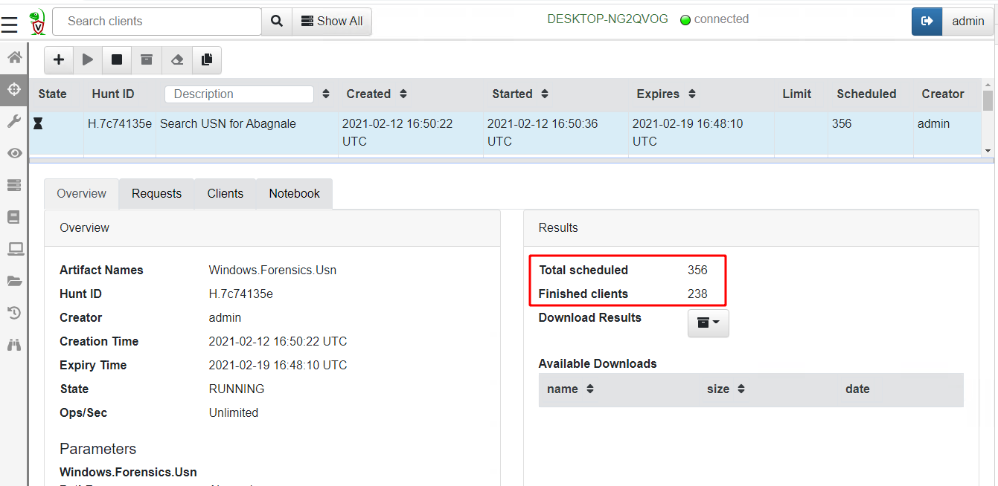998x486 pixels.
Task: Open the hamburger navigation menu
Action: [9, 25]
